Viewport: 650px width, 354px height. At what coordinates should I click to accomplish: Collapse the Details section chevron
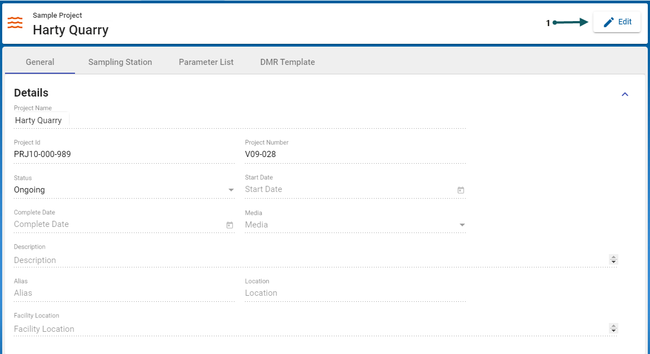pos(624,94)
